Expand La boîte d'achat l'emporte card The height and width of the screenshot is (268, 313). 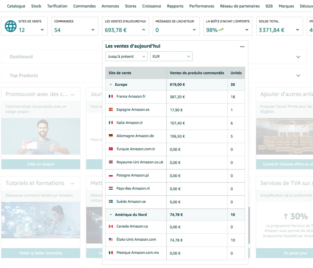(247, 30)
